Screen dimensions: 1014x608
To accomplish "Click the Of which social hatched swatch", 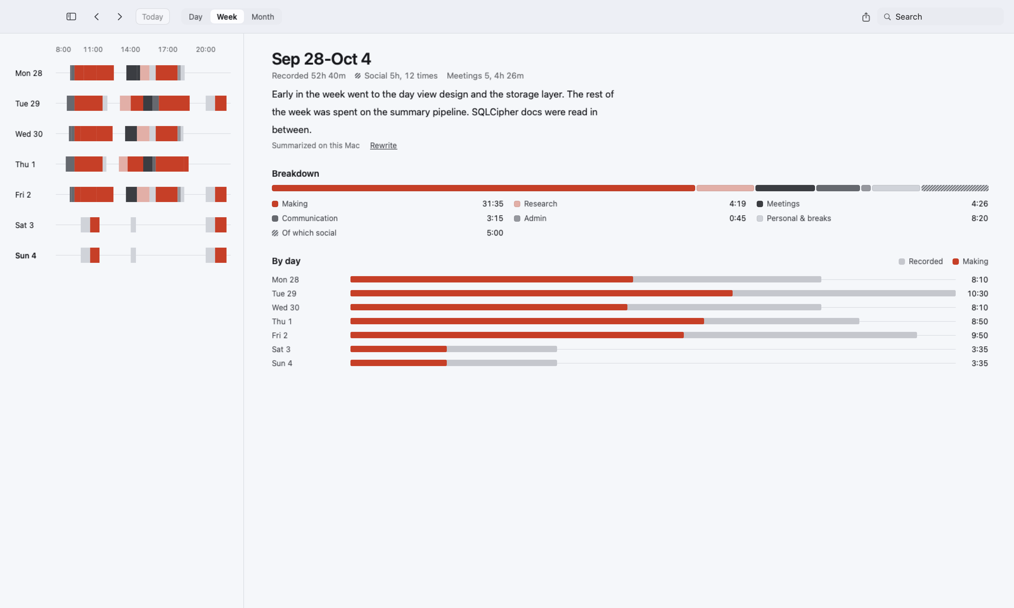I will (275, 233).
